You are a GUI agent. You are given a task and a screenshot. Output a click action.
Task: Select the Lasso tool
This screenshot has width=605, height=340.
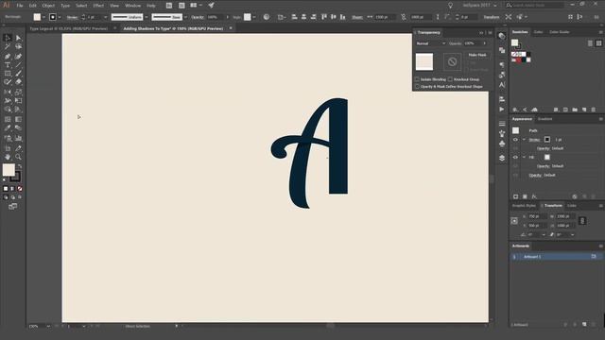[x=18, y=46]
